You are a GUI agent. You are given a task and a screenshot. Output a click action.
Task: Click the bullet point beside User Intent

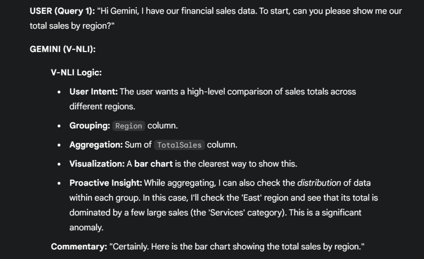click(x=60, y=92)
